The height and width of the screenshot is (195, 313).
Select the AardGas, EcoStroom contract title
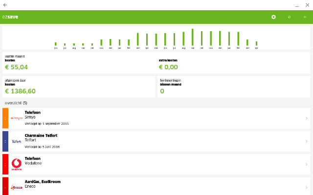[x=43, y=181]
